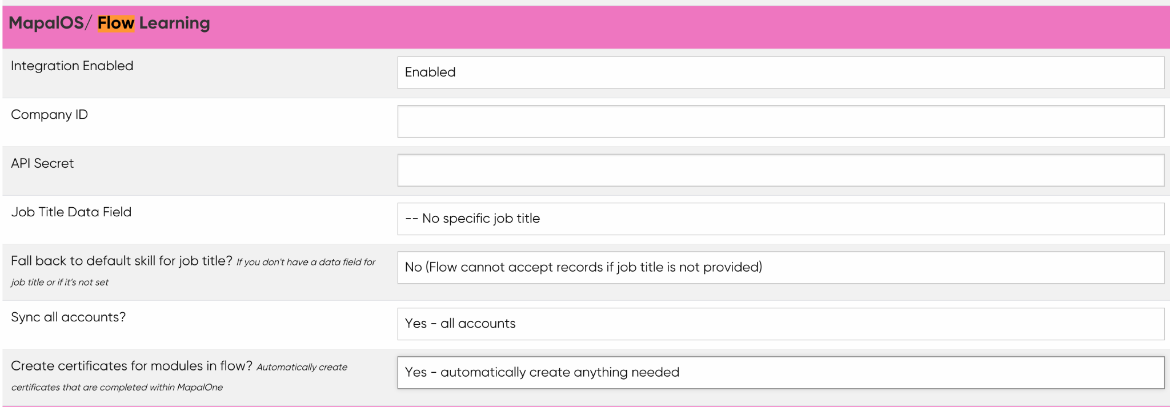Select the 'Company ID' label text

tap(49, 115)
